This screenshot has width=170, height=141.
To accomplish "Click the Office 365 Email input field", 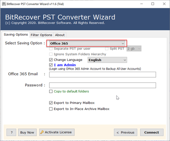I will 102,75.
